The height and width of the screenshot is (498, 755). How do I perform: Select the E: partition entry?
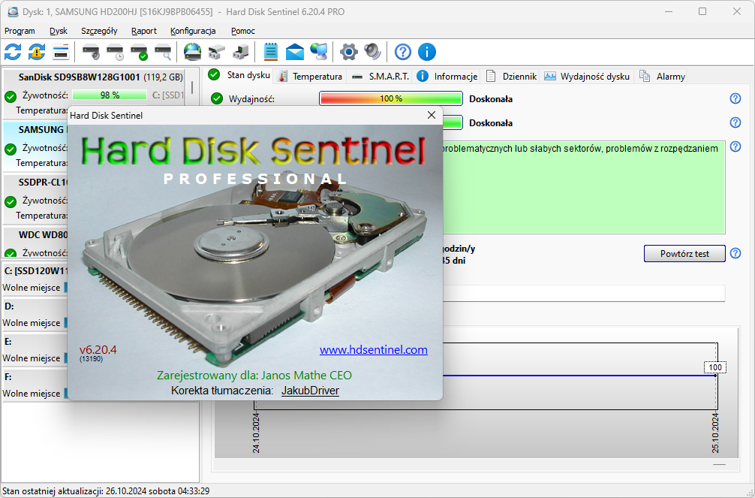[35, 349]
